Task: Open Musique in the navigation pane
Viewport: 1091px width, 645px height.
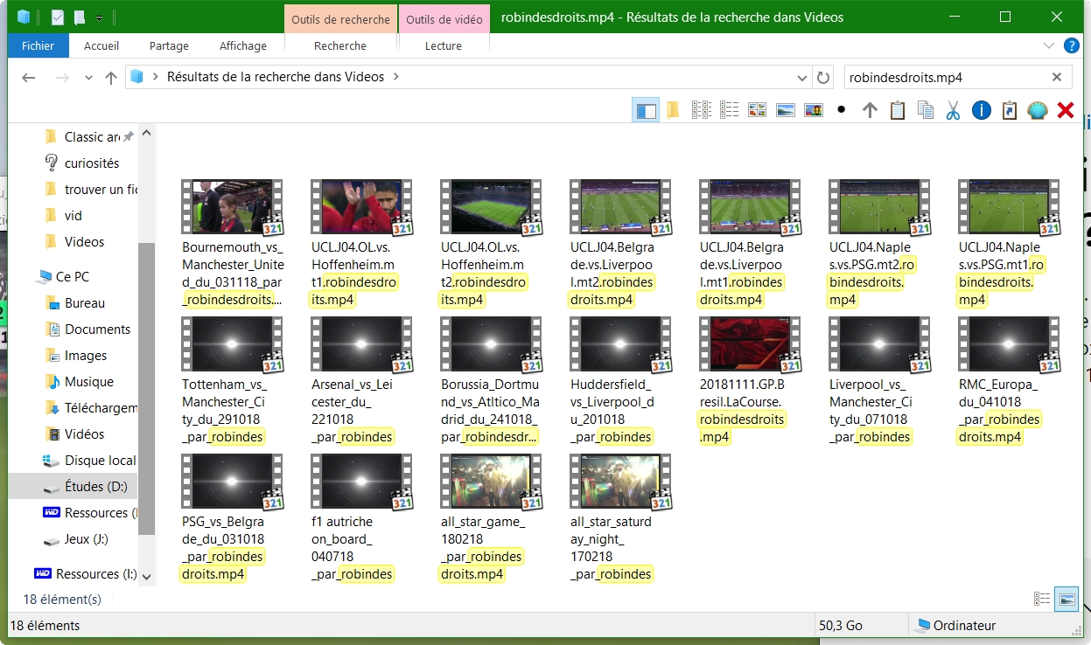Action: pos(88,381)
